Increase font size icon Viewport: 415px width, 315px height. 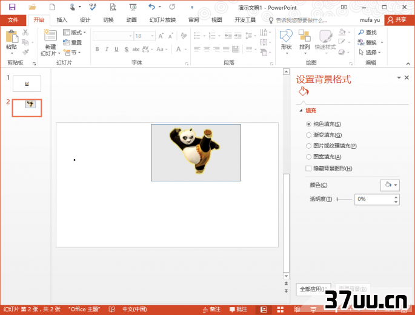coord(161,36)
